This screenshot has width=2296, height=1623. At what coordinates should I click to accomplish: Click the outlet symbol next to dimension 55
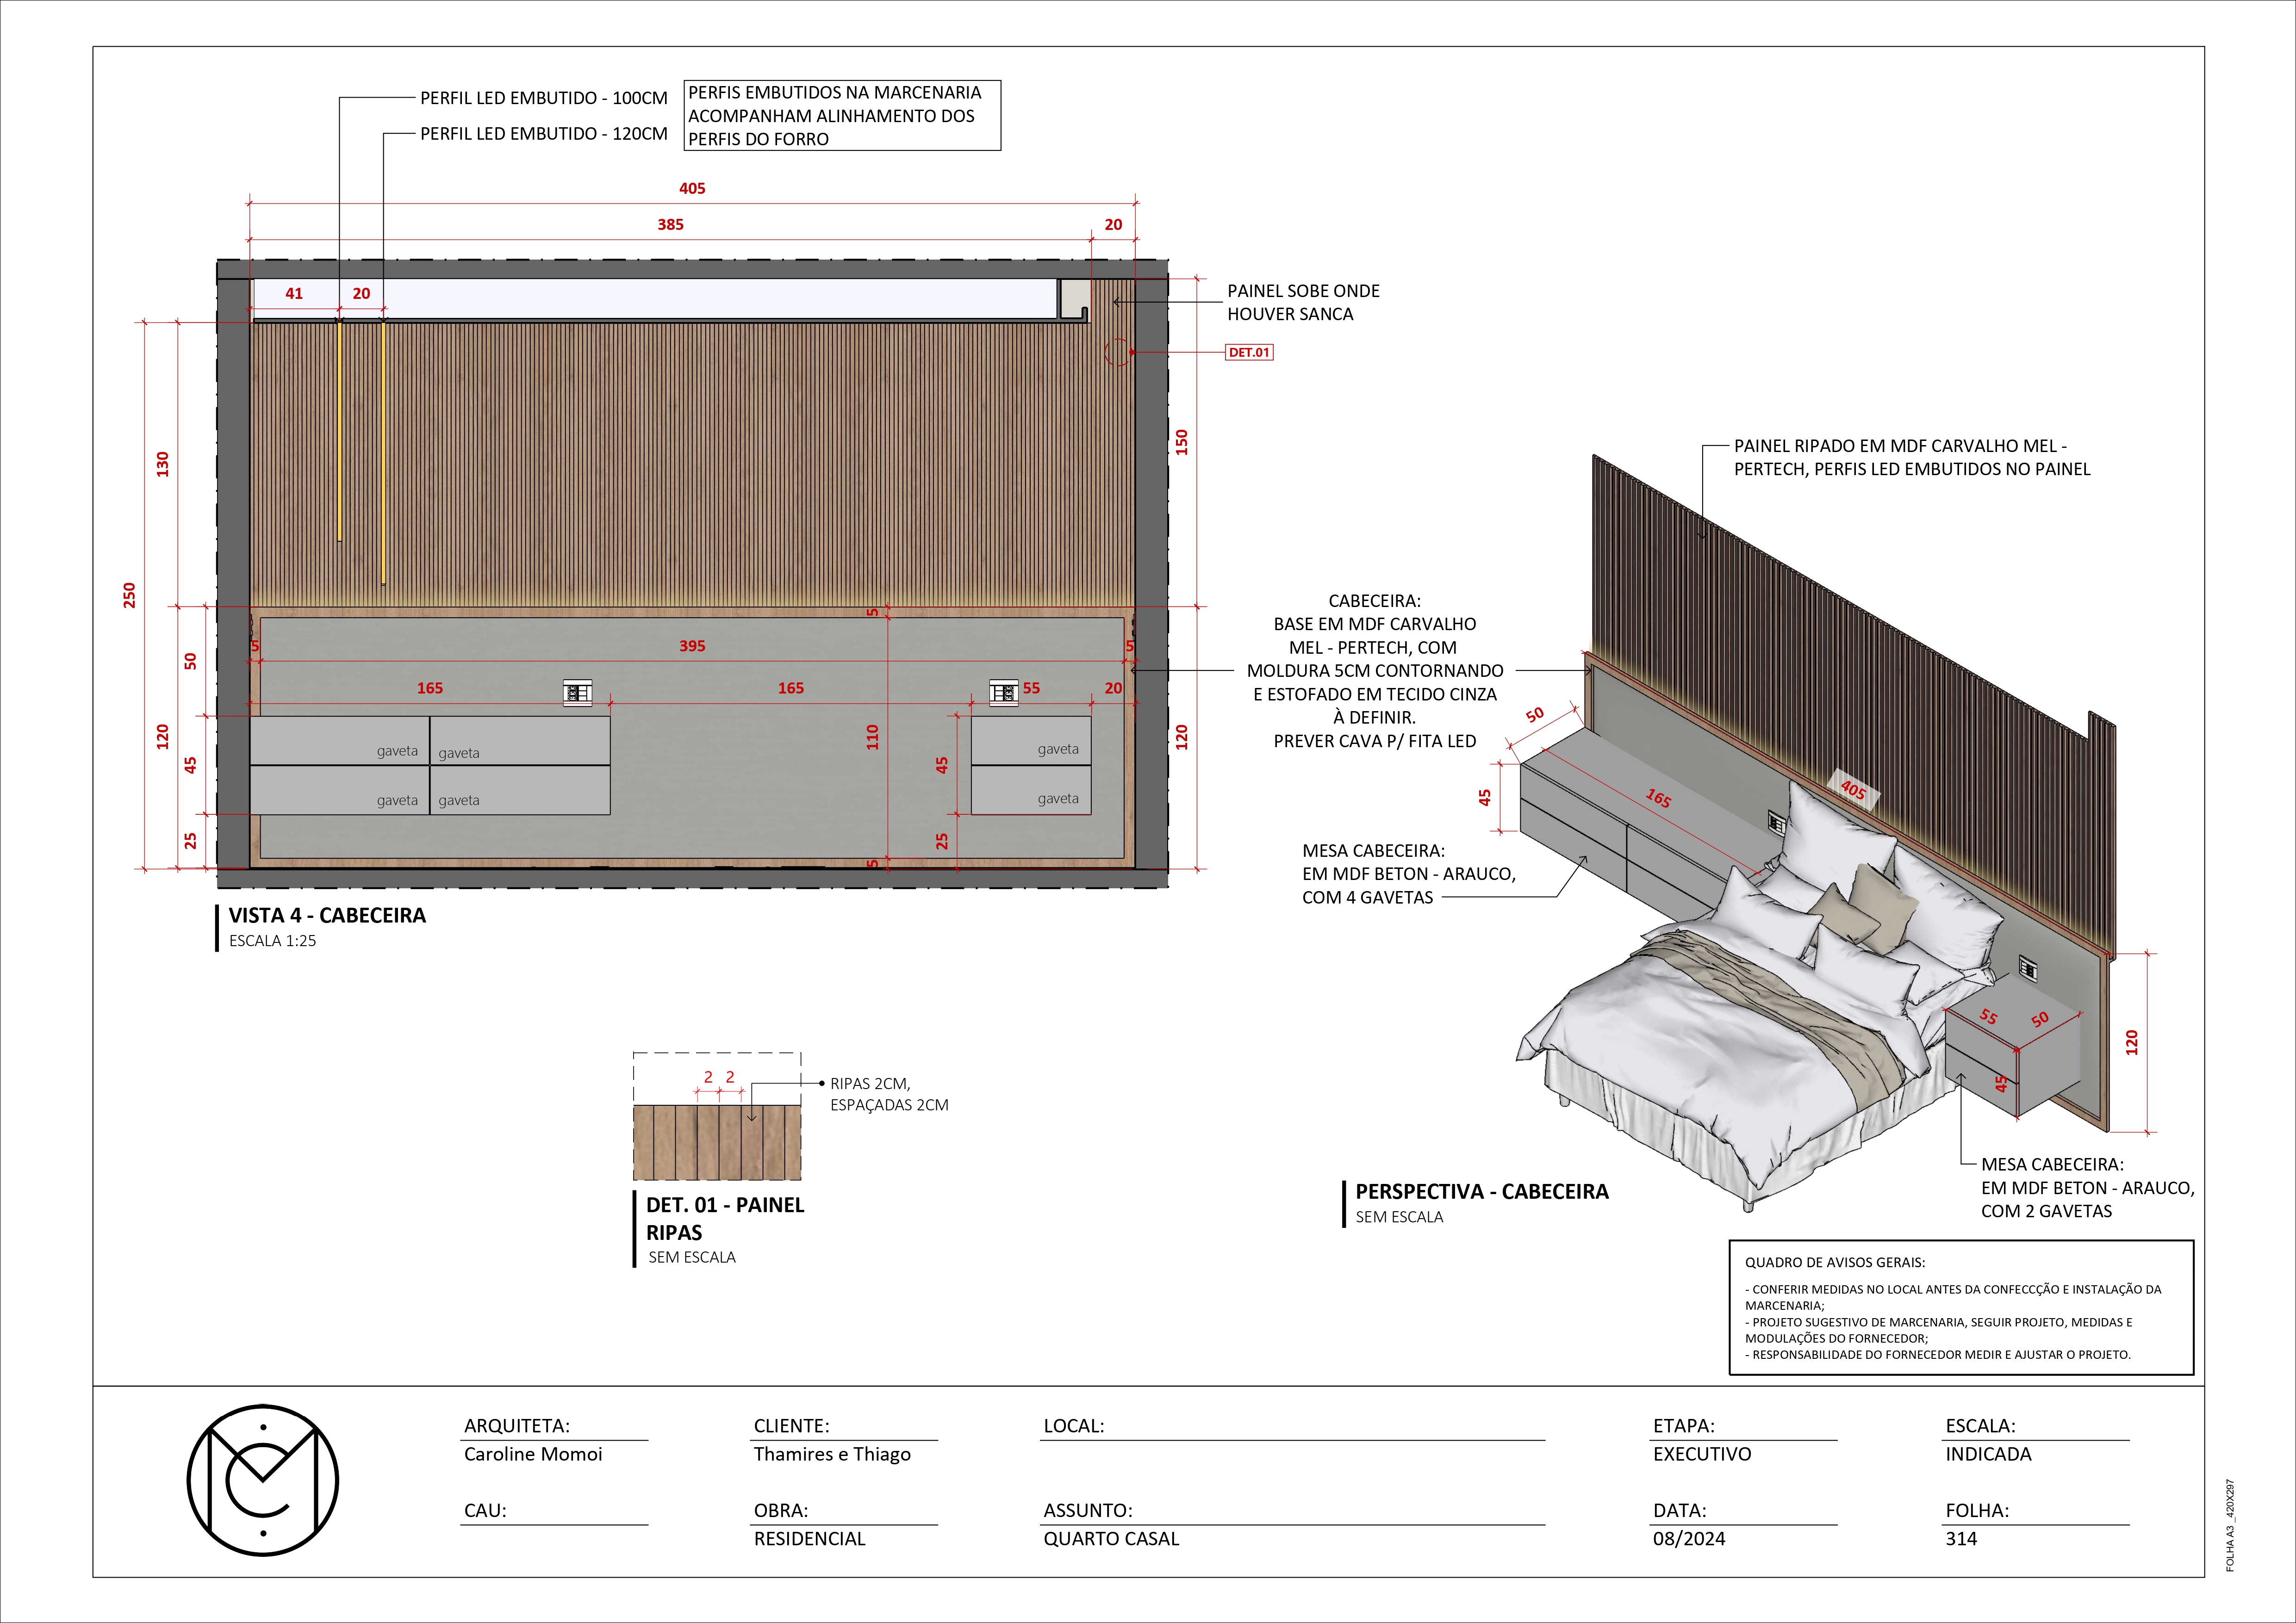tap(1003, 692)
